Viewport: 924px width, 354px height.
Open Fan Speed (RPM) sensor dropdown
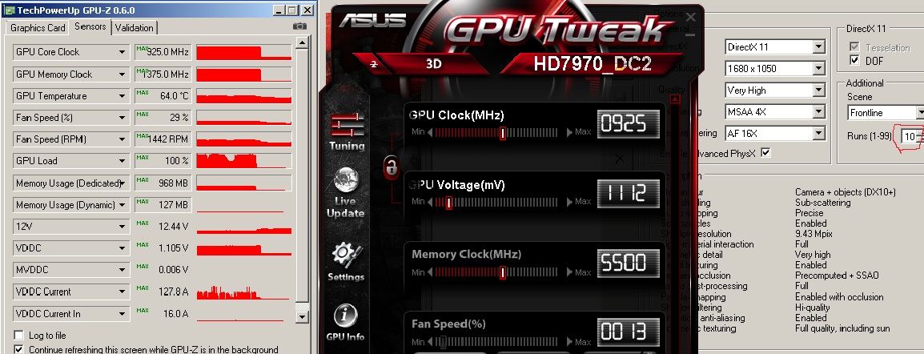122,139
